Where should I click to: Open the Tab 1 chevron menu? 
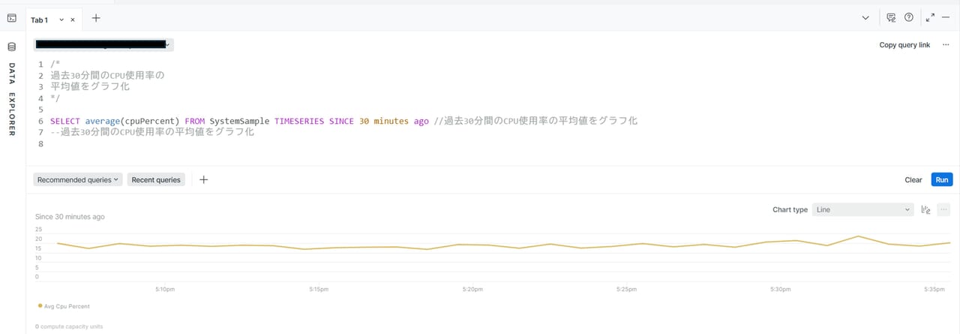point(61,20)
